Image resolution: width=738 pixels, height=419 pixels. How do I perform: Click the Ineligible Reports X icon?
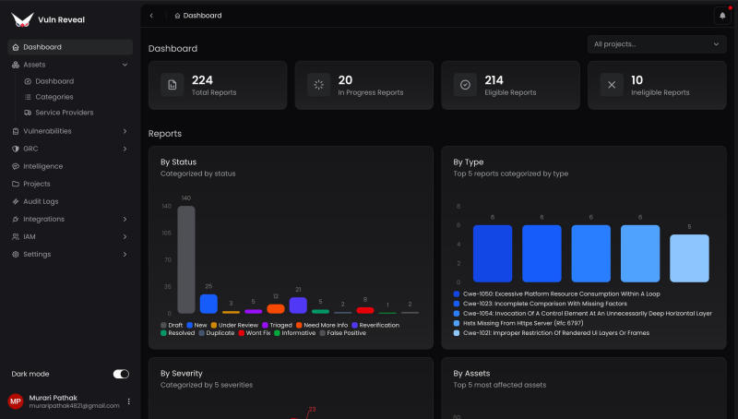(612, 85)
